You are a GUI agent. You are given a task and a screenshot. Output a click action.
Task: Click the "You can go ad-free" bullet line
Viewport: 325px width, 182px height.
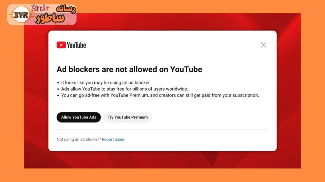(160, 95)
